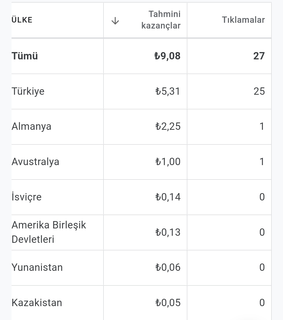Select the İsviçre row label
The width and height of the screenshot is (283, 320).
(26, 197)
